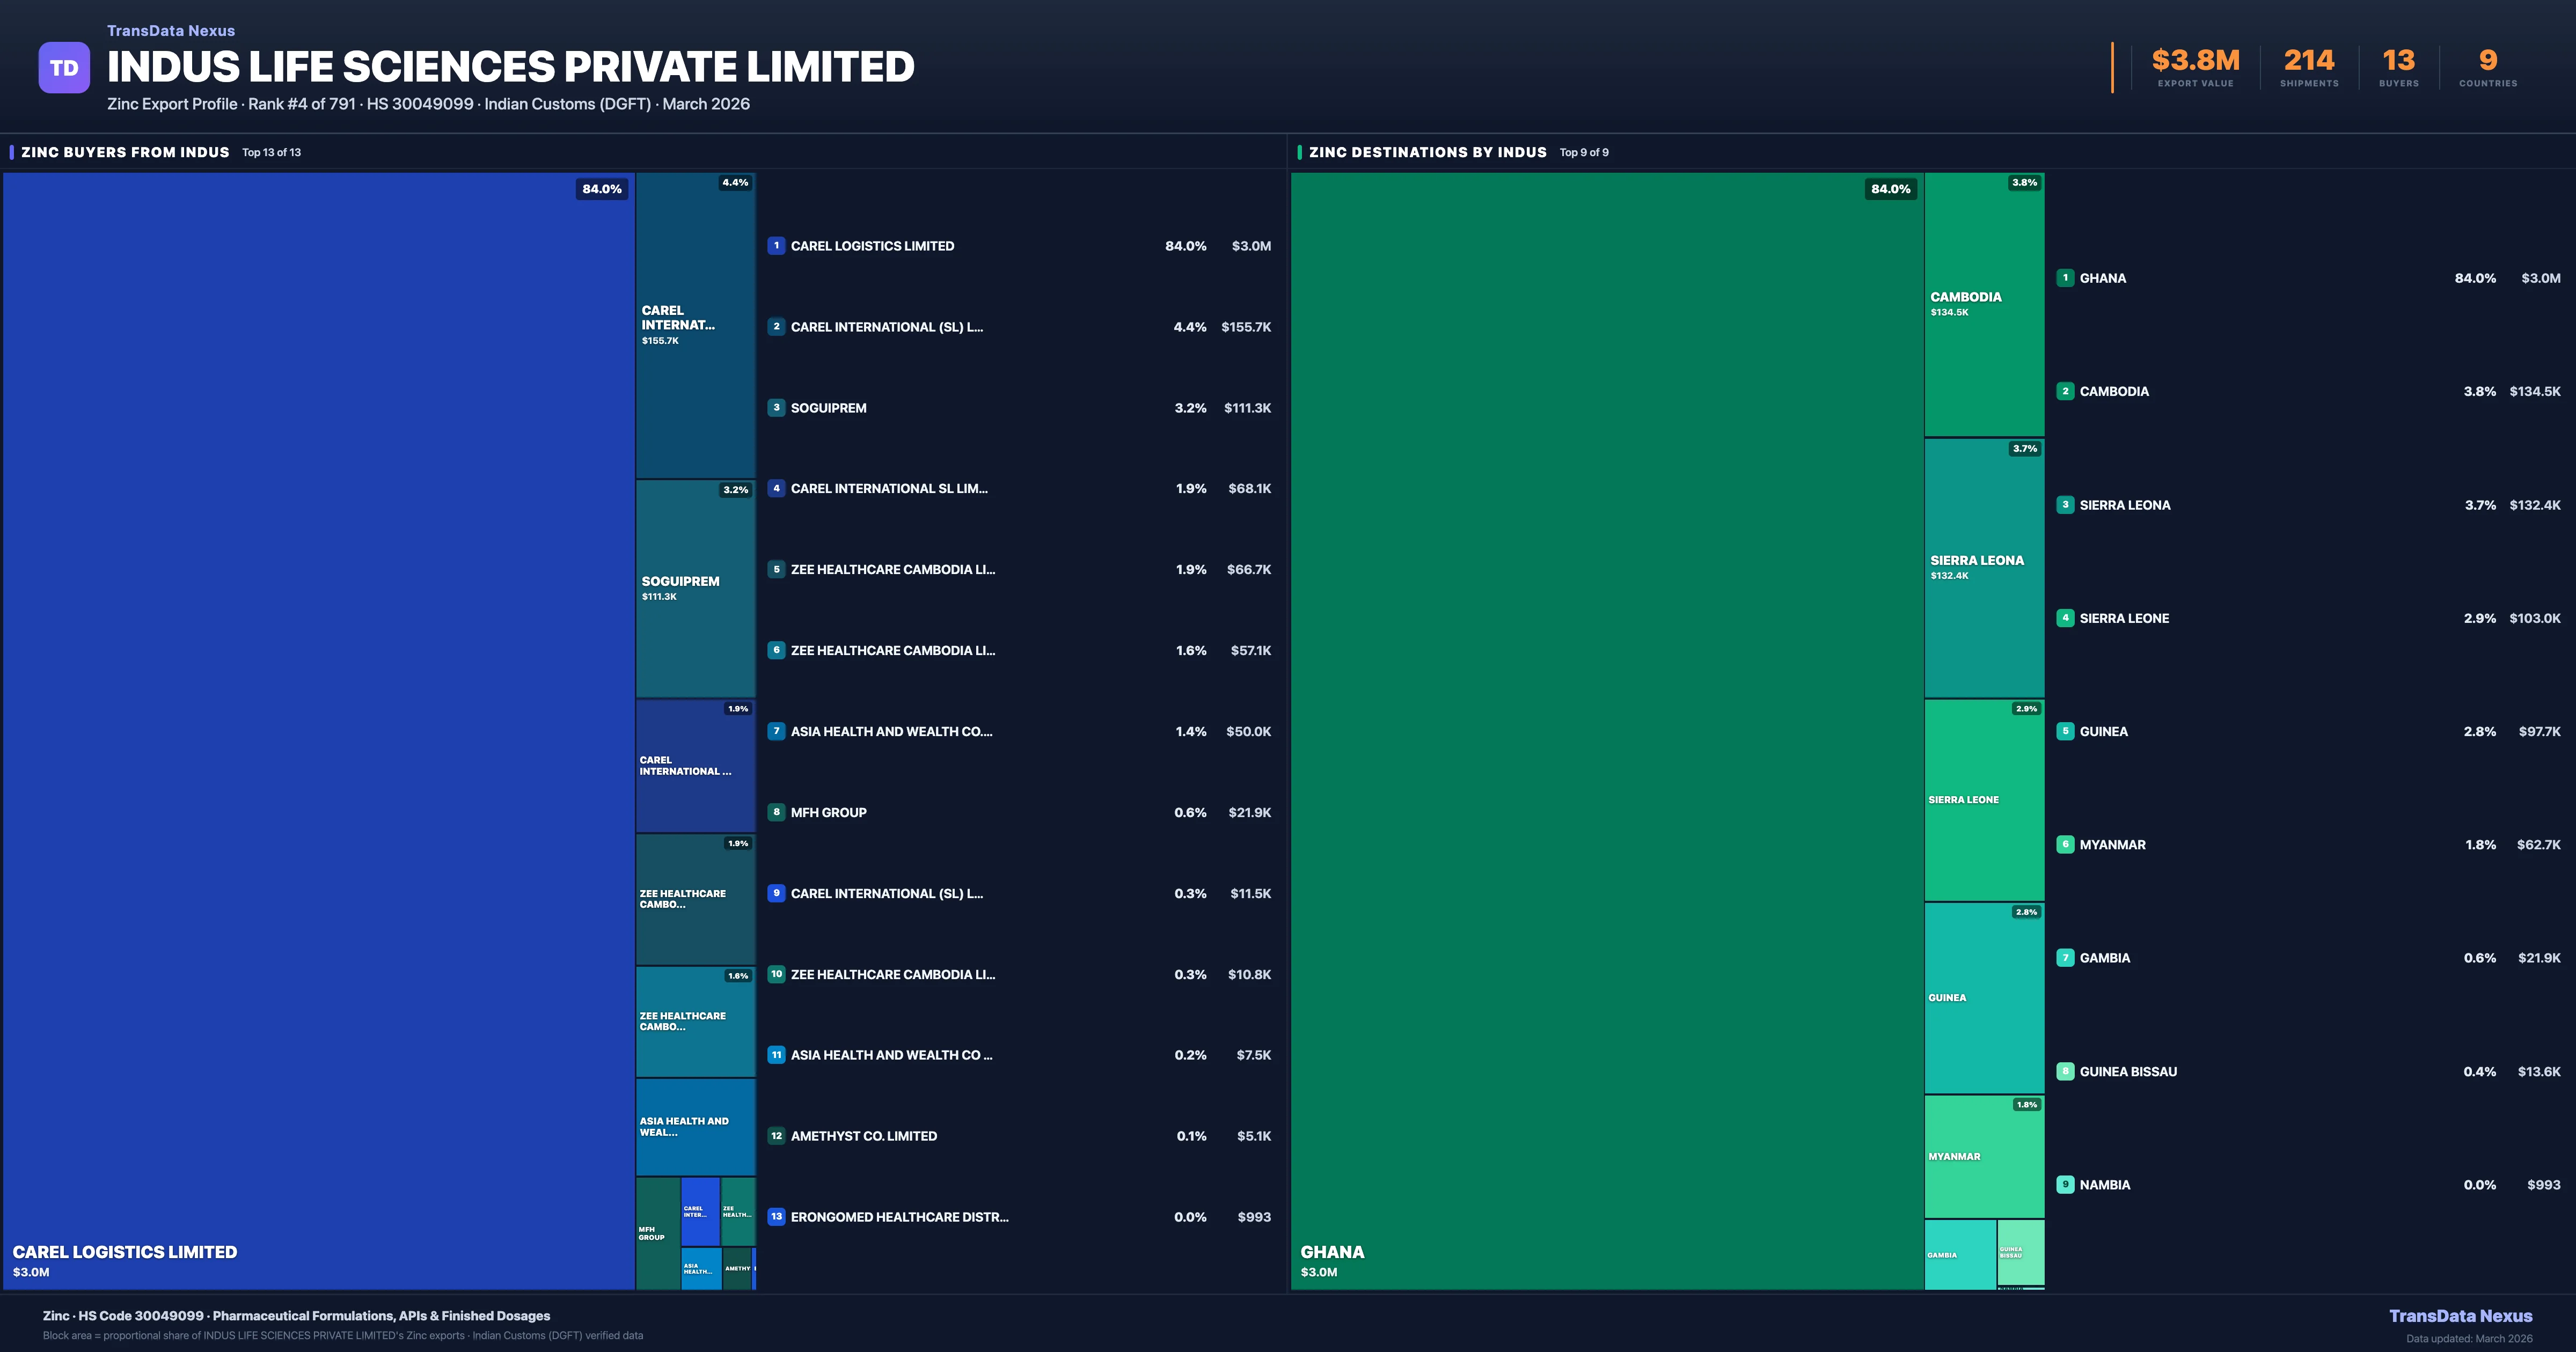
Task: Select the large Carel Logistics Limited treemap block
Action: pos(318,730)
